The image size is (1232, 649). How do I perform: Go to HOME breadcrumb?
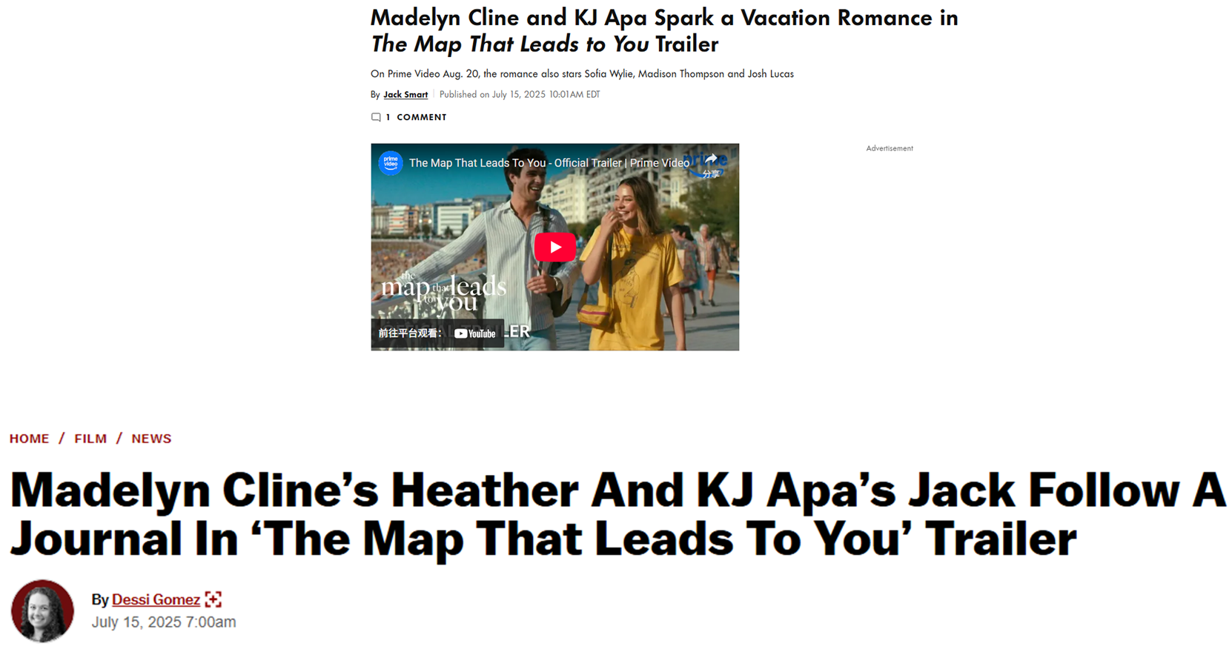point(29,439)
